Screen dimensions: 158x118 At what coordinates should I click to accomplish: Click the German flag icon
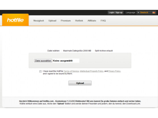coord(154,12)
